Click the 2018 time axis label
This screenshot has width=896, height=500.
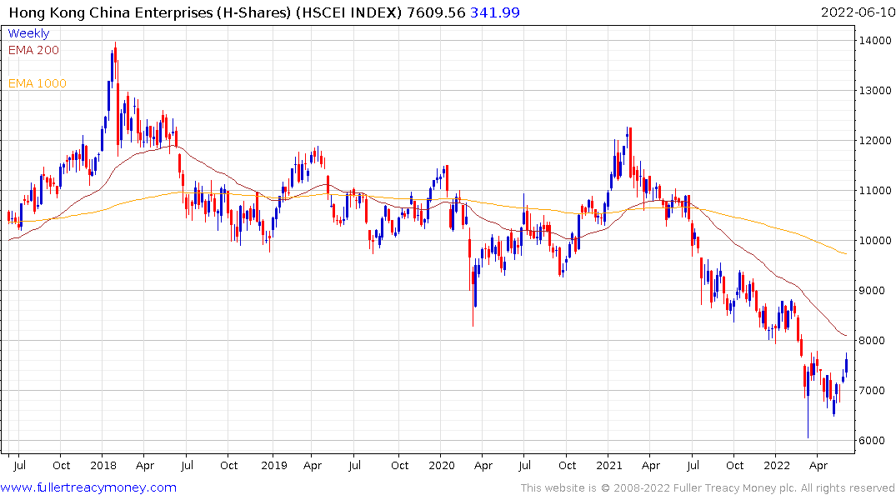pos(103,465)
